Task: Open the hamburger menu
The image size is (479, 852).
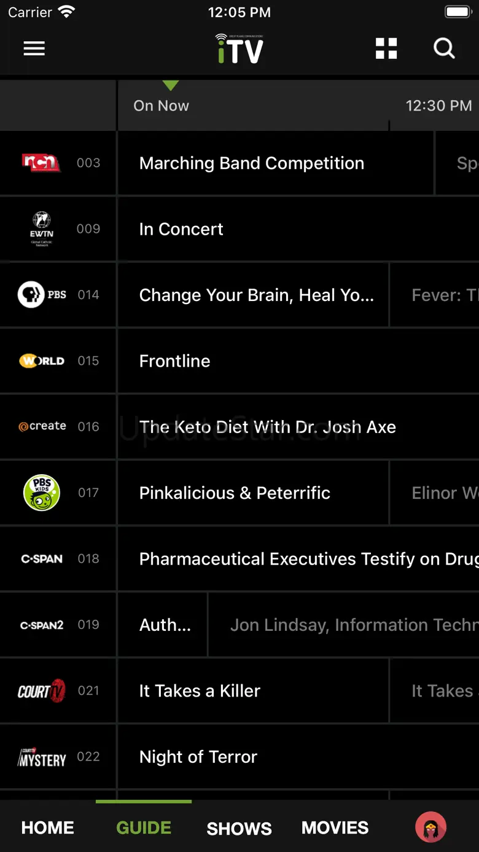Action: 34,49
